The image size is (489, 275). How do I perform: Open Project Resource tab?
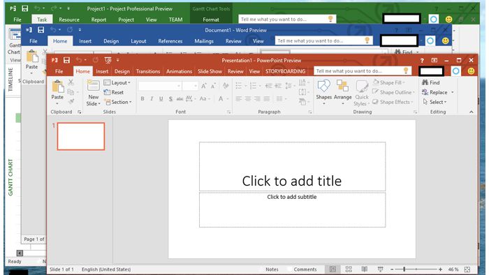click(x=69, y=20)
